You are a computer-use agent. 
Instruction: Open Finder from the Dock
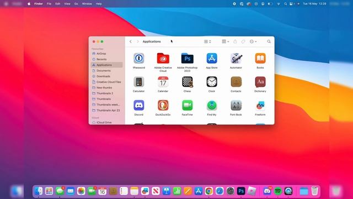pos(39,191)
